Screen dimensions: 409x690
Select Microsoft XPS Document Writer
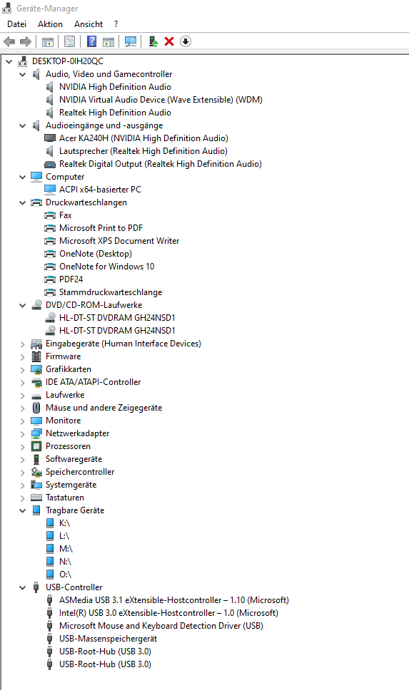(119, 241)
